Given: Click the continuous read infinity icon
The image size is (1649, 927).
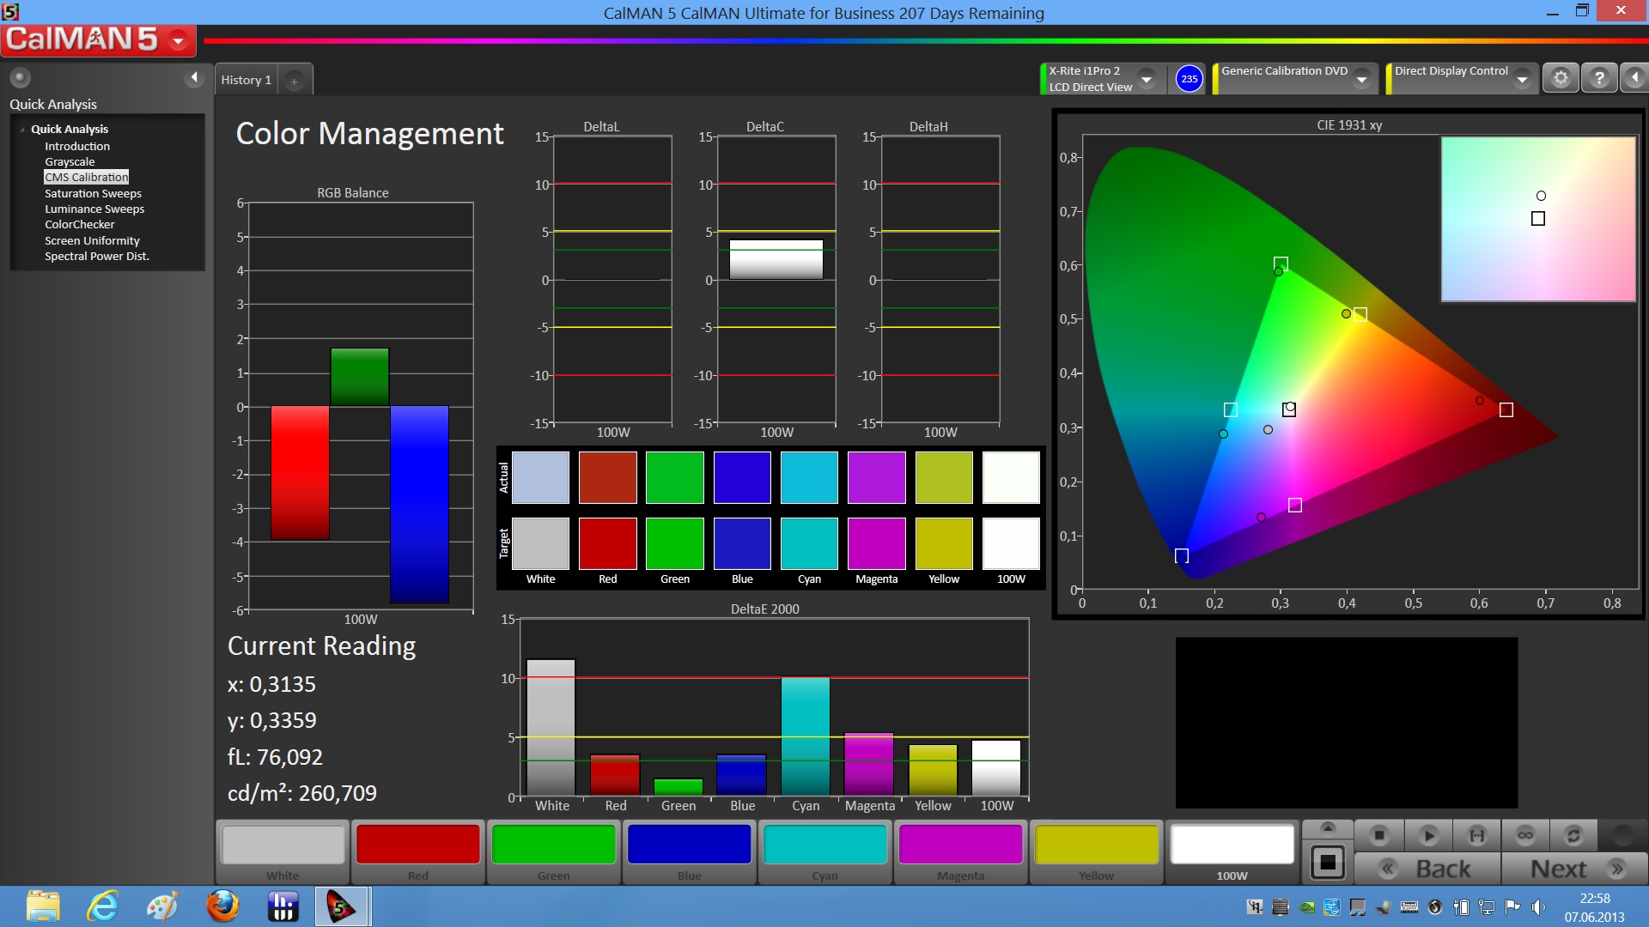Looking at the screenshot, I should coord(1525,834).
